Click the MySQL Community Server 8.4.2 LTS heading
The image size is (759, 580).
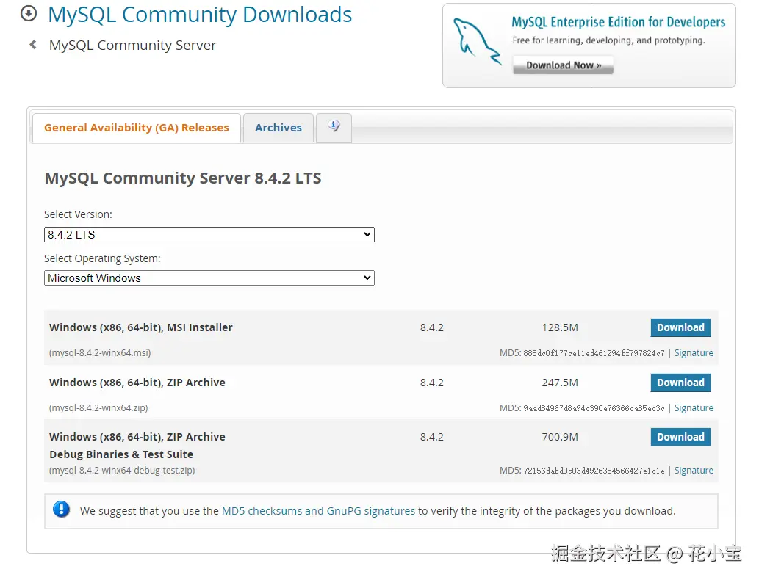coord(183,178)
